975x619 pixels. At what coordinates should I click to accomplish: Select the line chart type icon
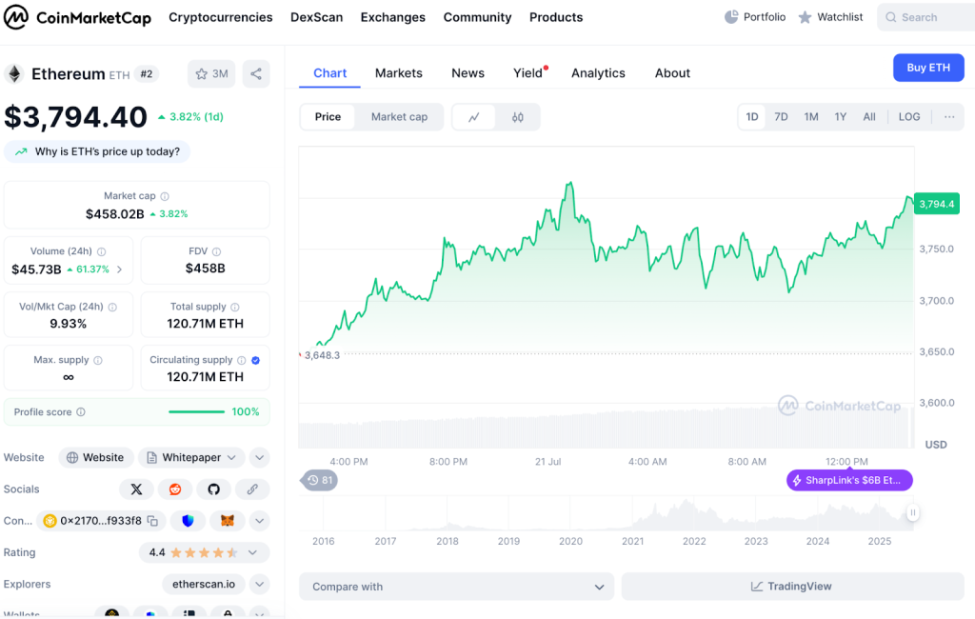coord(474,117)
